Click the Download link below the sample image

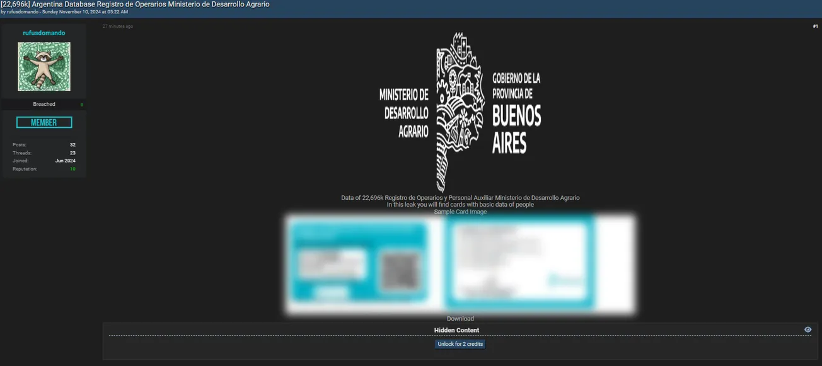click(x=460, y=318)
